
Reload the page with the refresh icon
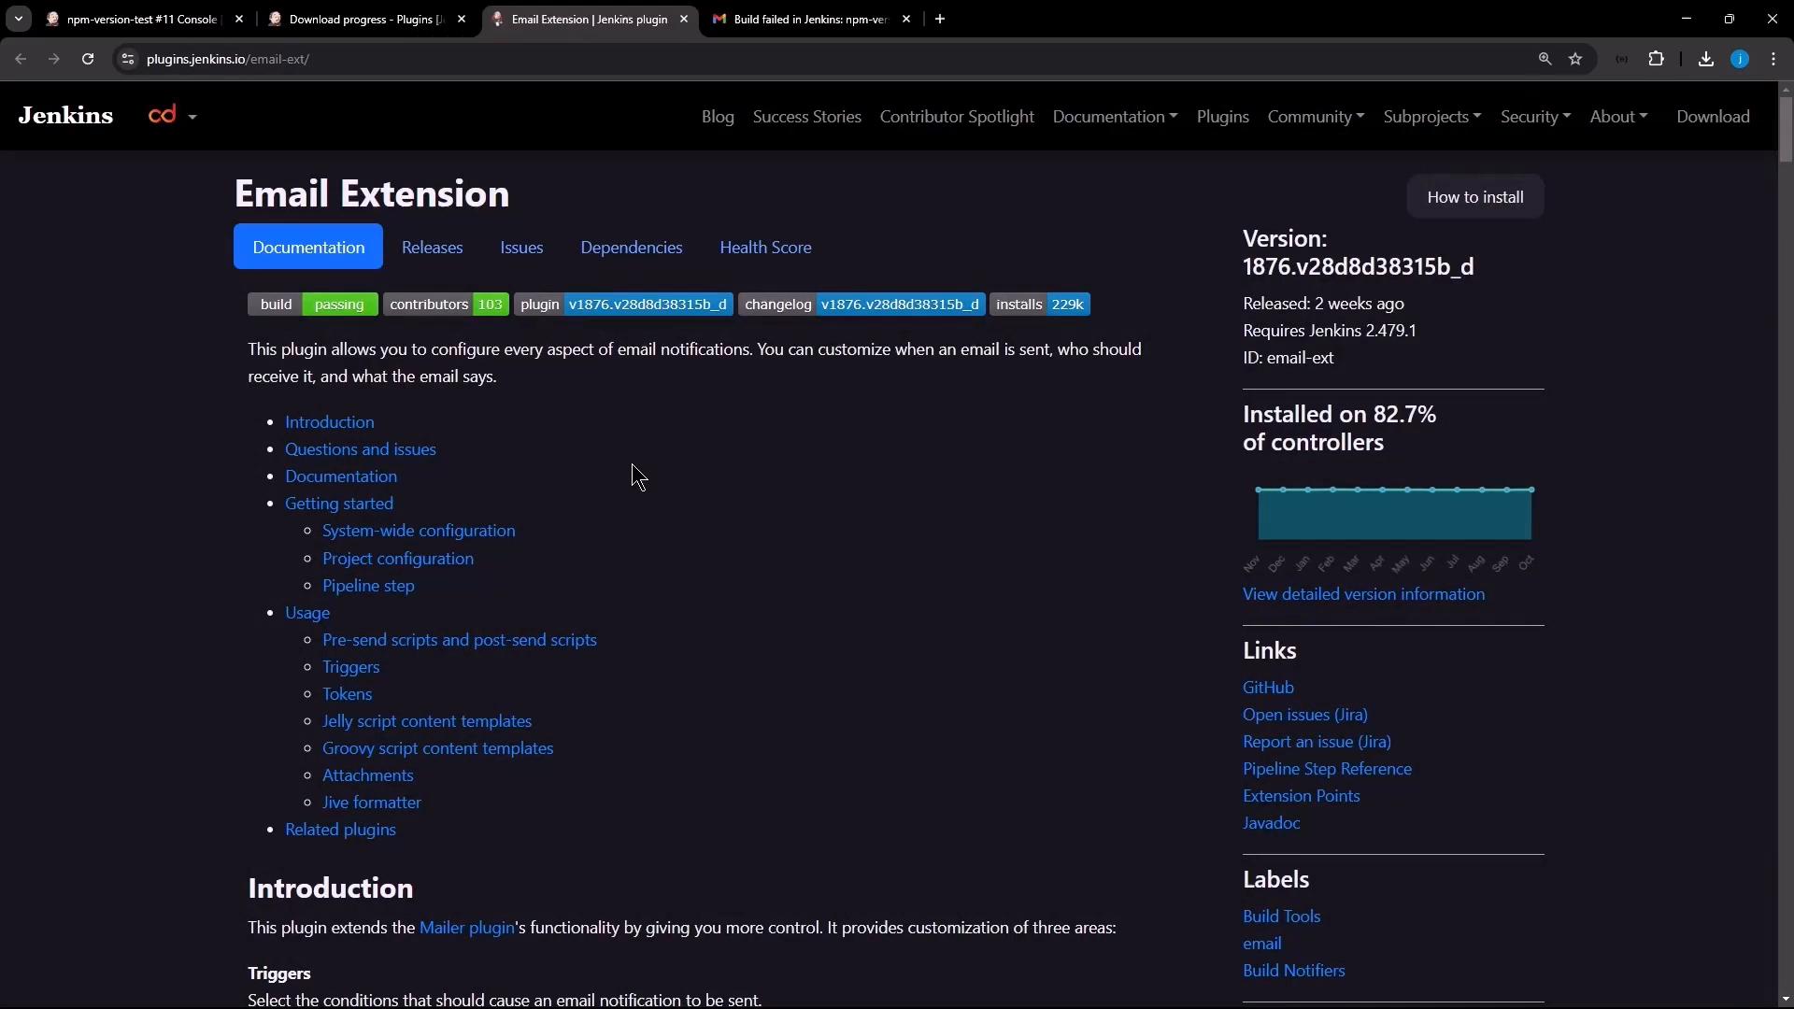88,59
